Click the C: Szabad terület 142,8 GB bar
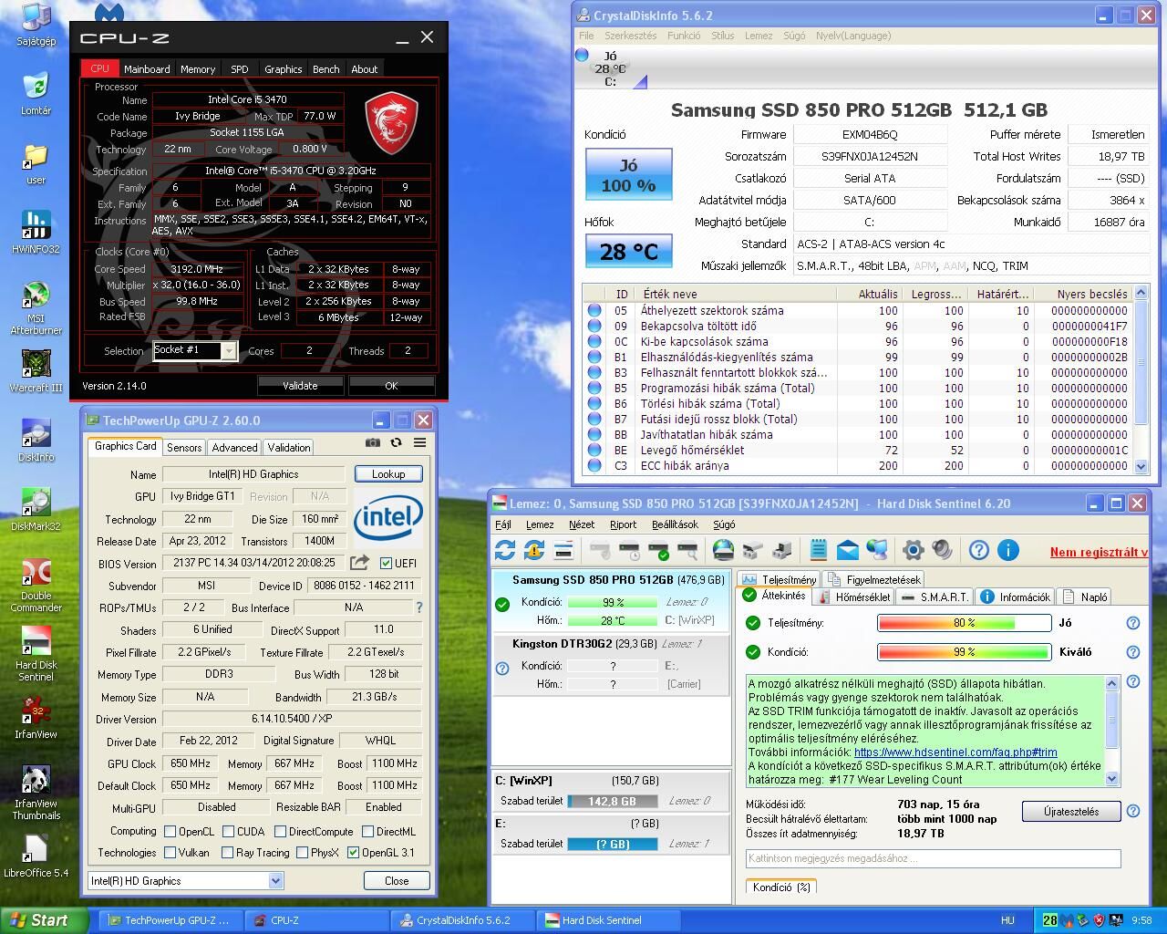 (x=613, y=801)
